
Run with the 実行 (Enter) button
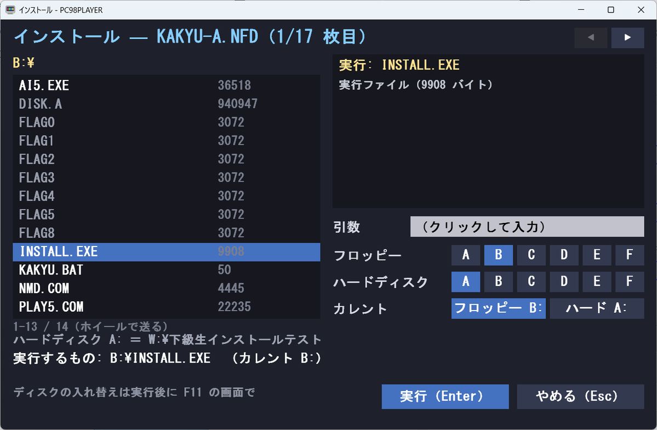445,397
